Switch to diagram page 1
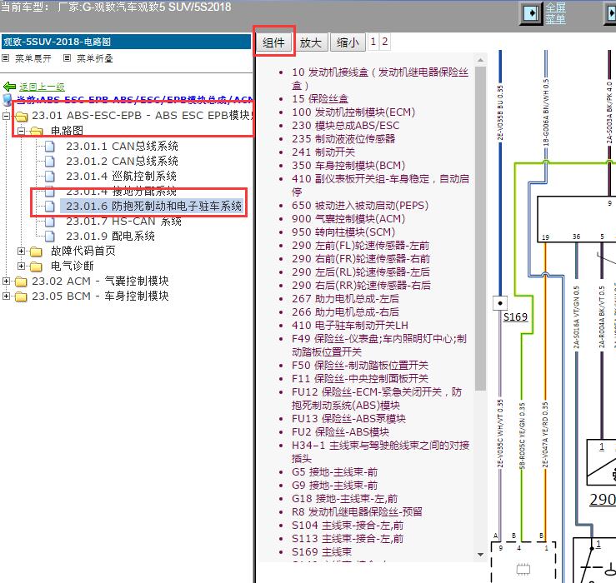This screenshot has width=616, height=583. pyautogui.click(x=373, y=42)
